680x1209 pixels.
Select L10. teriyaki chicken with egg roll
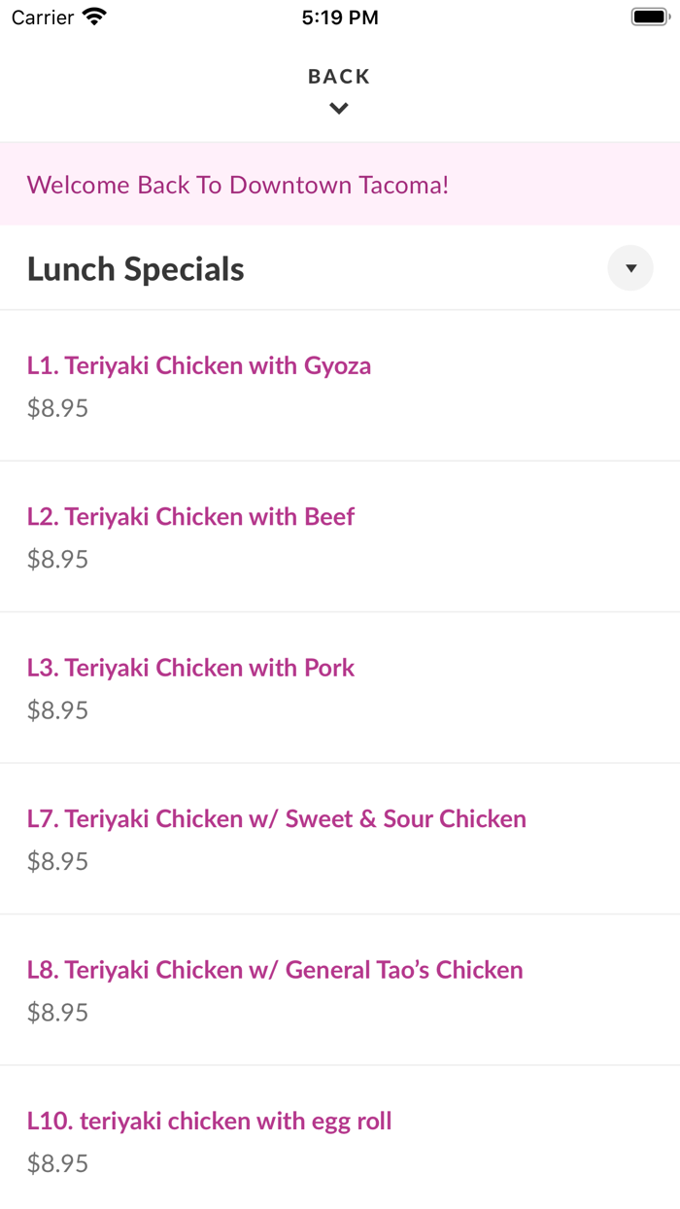(x=210, y=1121)
